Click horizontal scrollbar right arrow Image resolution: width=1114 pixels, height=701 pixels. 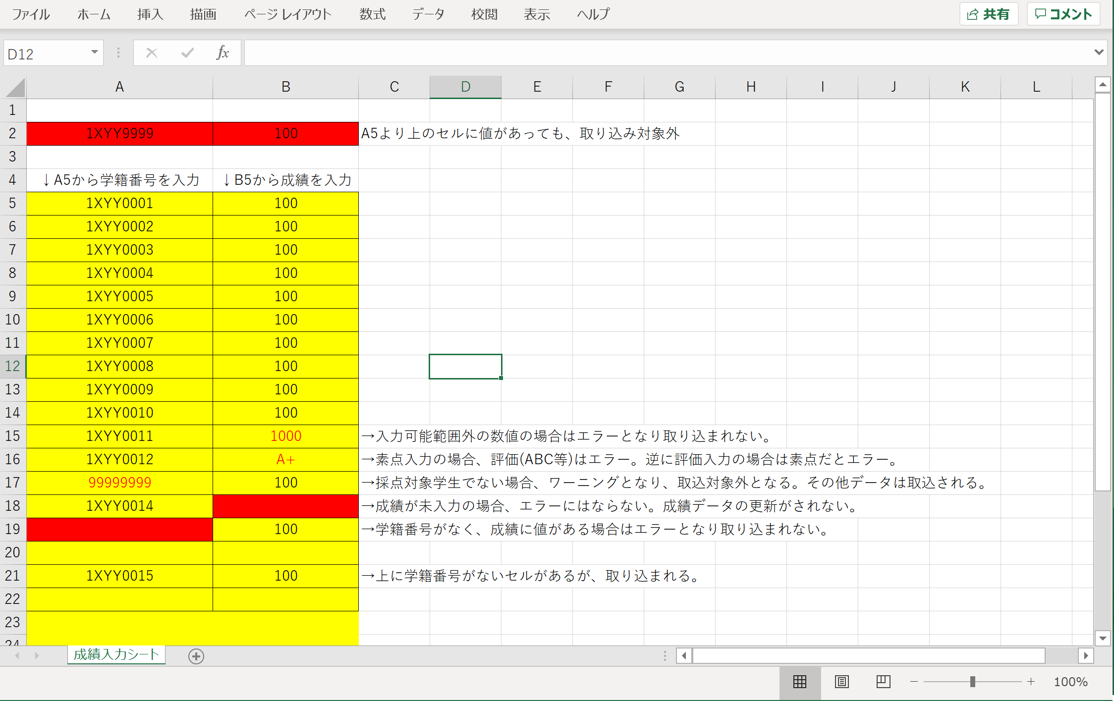click(x=1086, y=656)
